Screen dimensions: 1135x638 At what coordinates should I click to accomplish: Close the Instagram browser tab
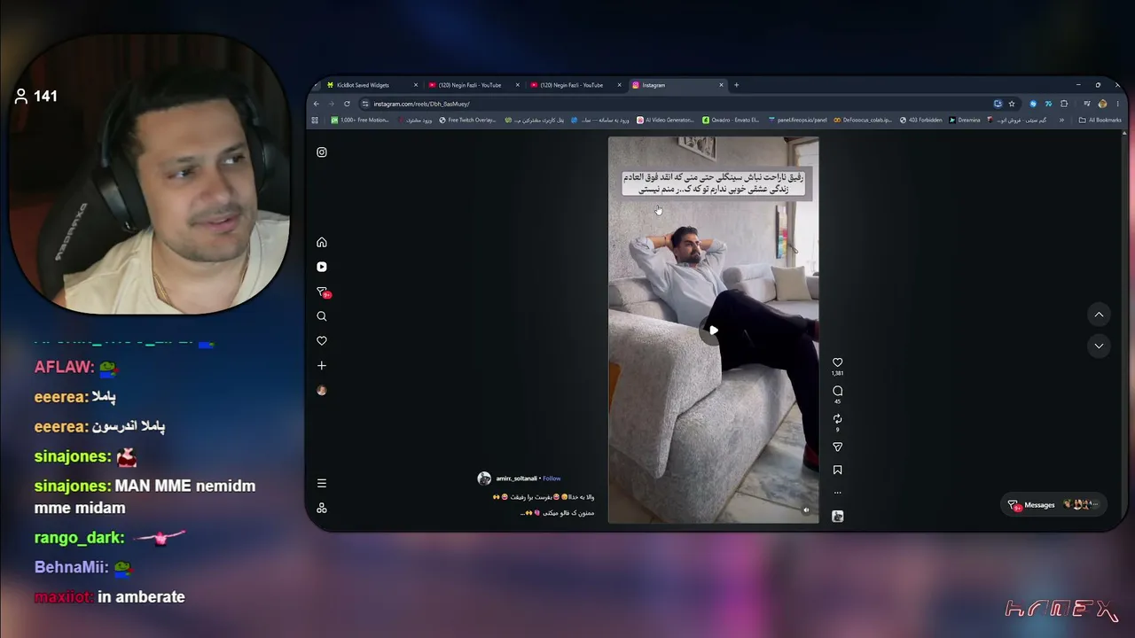[722, 85]
